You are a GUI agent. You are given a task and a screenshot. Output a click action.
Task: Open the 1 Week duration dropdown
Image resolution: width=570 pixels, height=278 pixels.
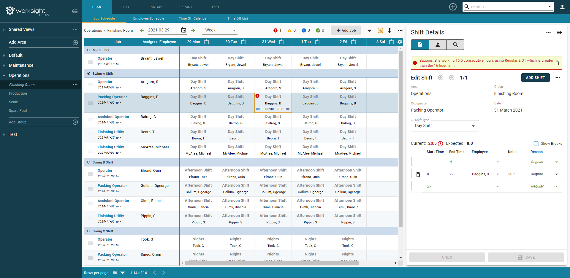[219, 30]
